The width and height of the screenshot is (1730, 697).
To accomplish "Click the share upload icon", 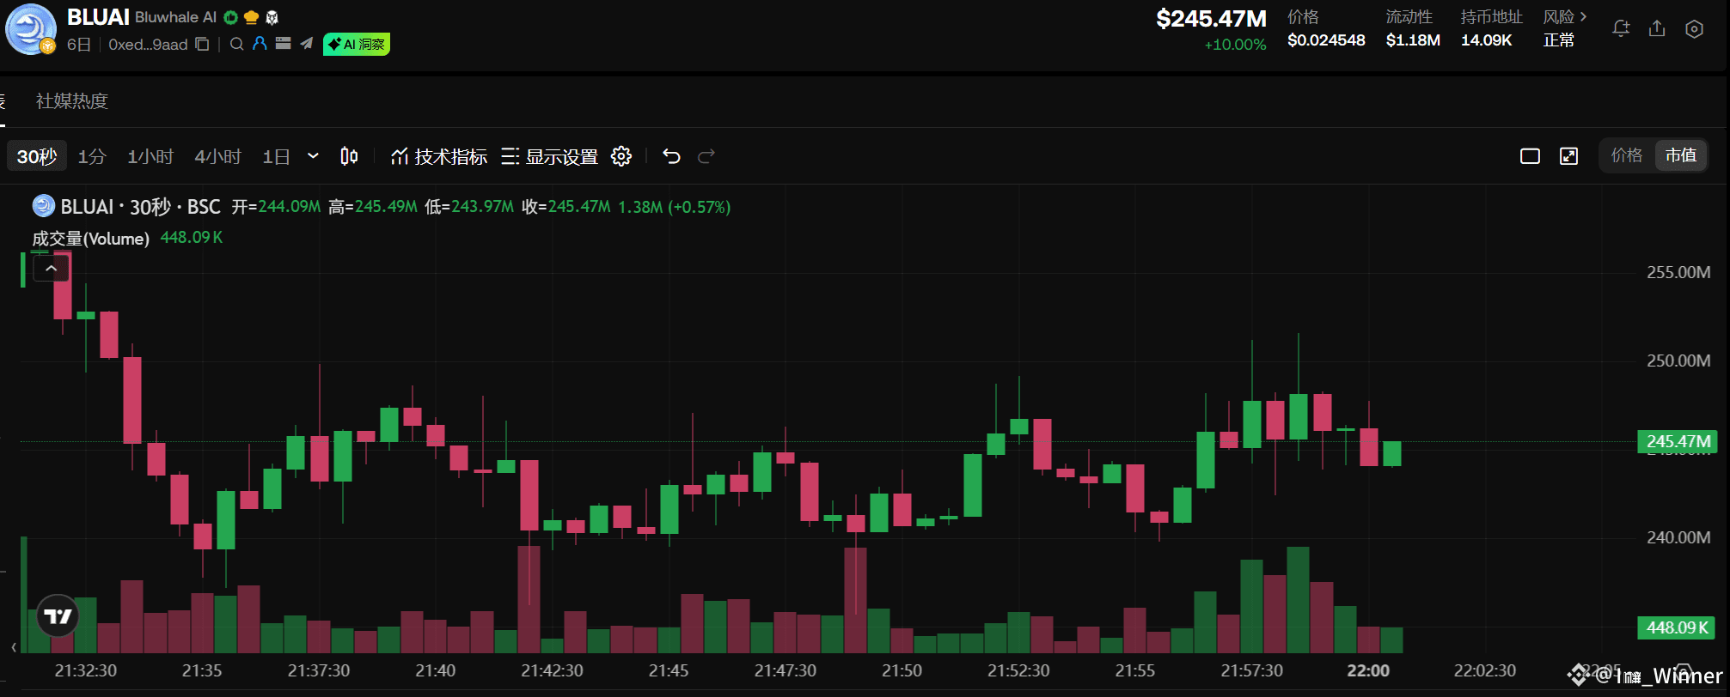I will 1657,28.
